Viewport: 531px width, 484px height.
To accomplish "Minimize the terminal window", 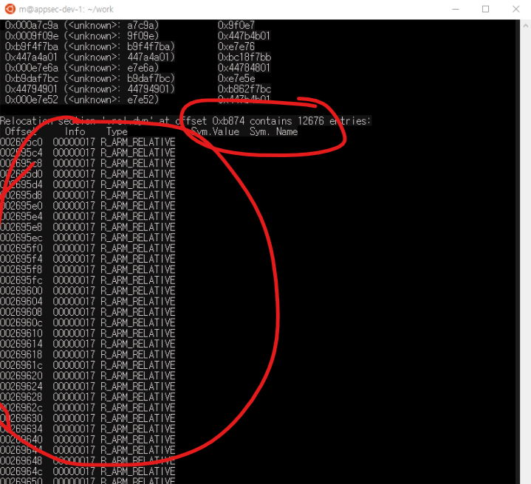I will point(456,9).
